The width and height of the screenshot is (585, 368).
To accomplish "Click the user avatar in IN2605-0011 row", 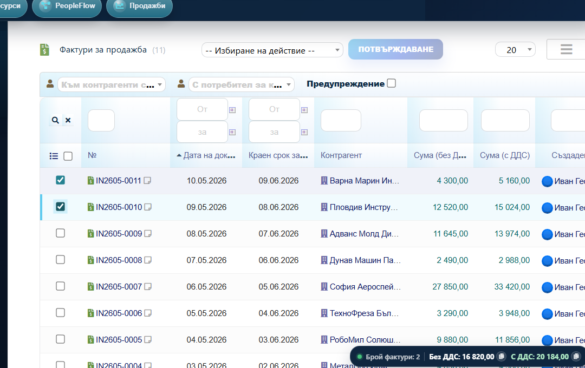I will 547,181.
